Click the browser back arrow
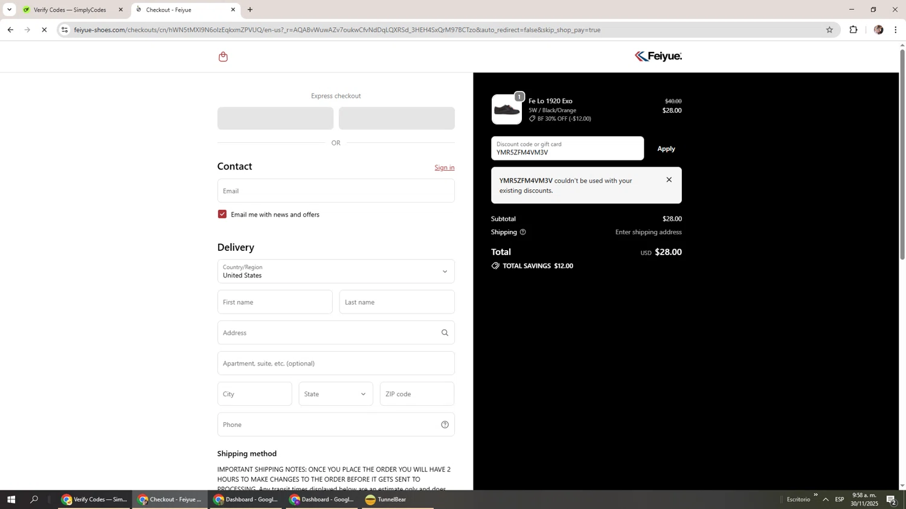The image size is (906, 509). tap(10, 30)
